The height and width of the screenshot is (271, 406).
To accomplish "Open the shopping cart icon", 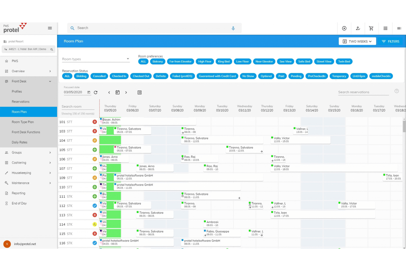I will click(371, 28).
